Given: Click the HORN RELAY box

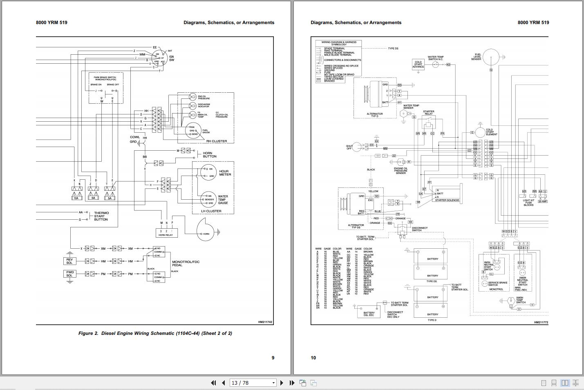Looking at the screenshot, I should pyautogui.click(x=166, y=233).
